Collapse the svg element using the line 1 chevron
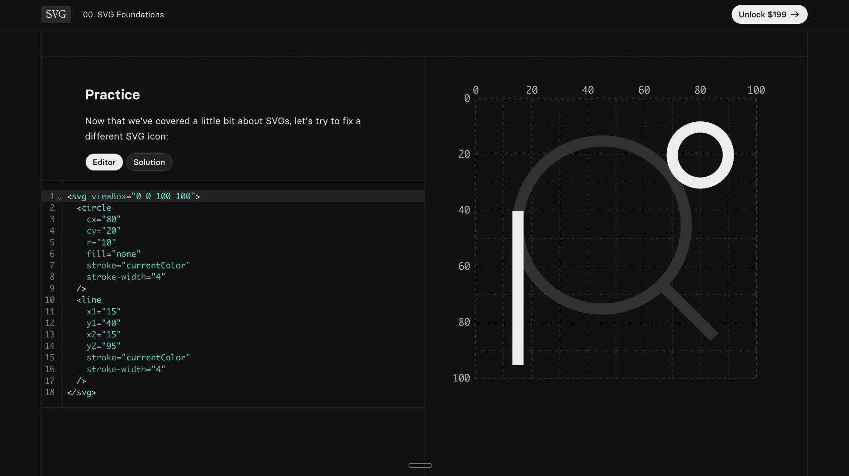Image resolution: width=849 pixels, height=476 pixels. [x=60, y=198]
